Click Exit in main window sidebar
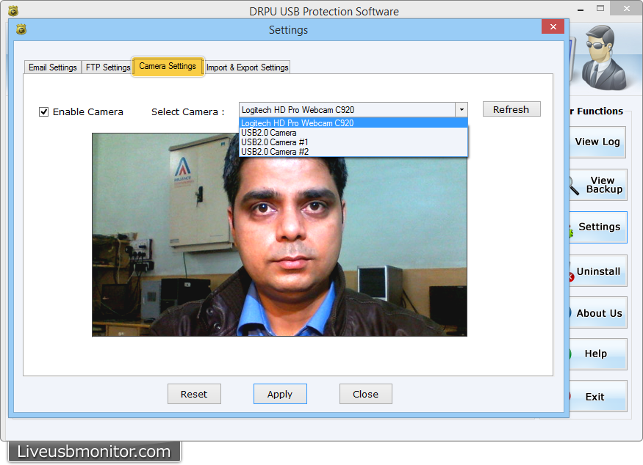643x465 pixels. click(598, 396)
